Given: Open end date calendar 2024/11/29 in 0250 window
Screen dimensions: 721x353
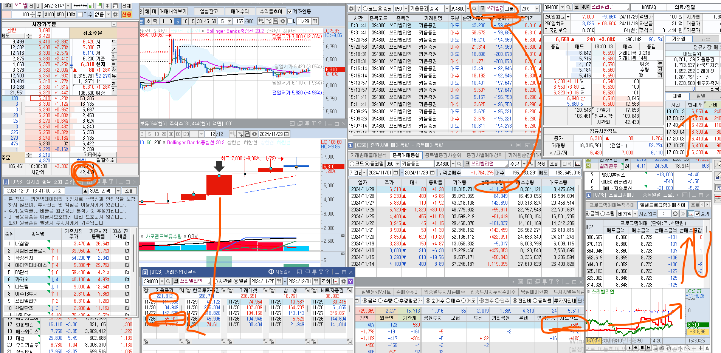Looking at the screenshot, I should (x=432, y=173).
